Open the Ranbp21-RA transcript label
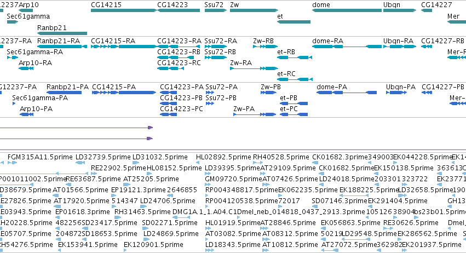The image size is (466, 253). pyautogui.click(x=59, y=41)
